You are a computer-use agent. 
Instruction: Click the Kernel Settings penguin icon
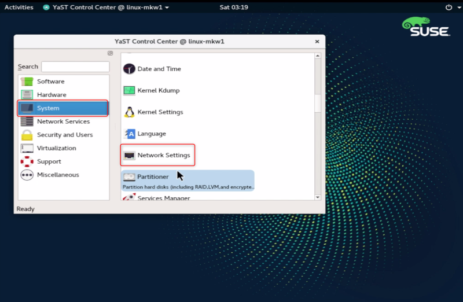pyautogui.click(x=129, y=112)
